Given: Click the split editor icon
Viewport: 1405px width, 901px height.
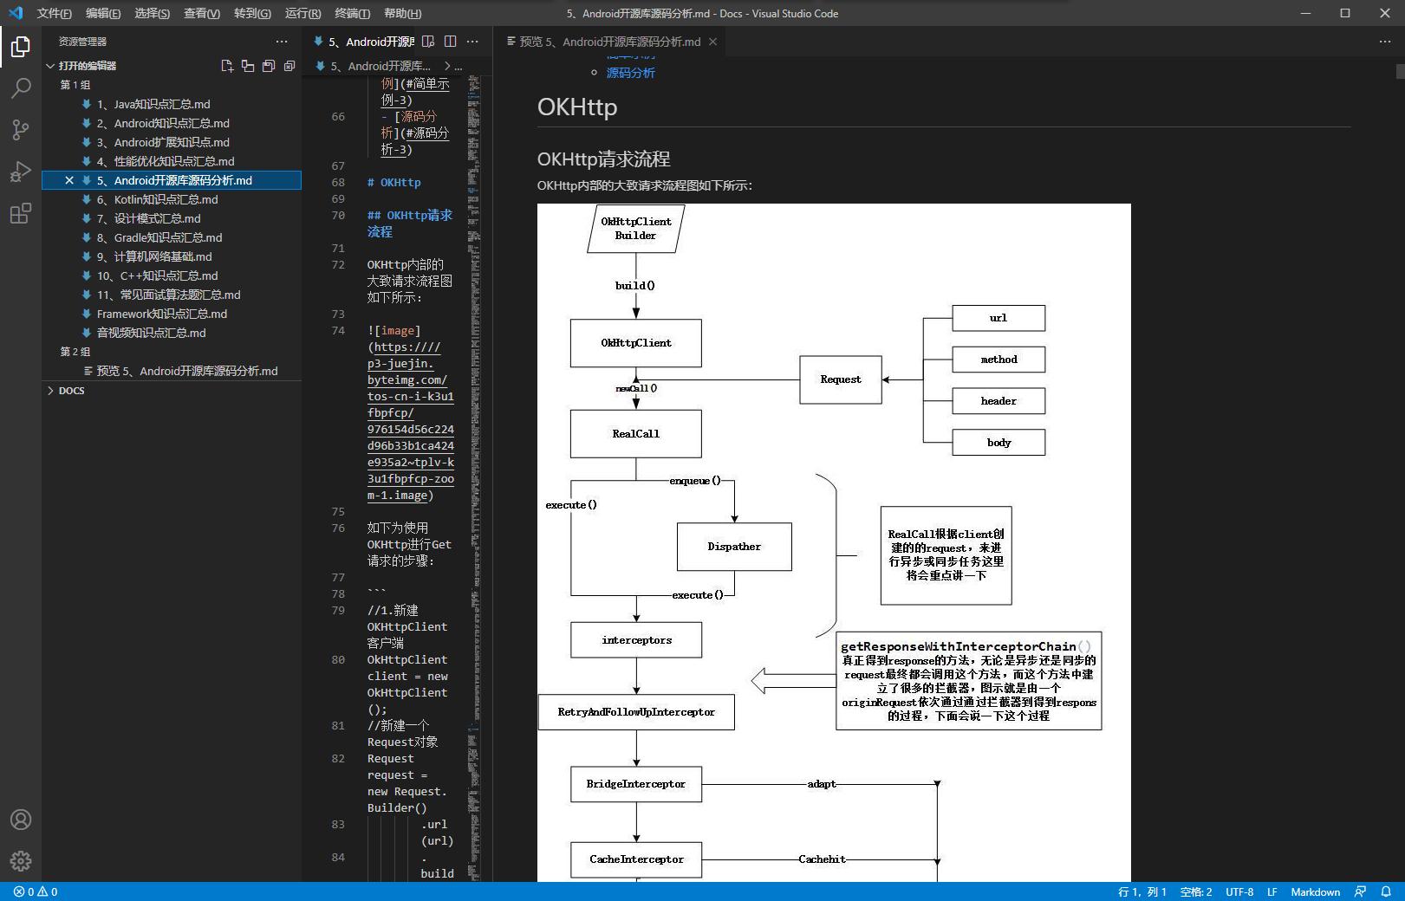Looking at the screenshot, I should [x=451, y=42].
